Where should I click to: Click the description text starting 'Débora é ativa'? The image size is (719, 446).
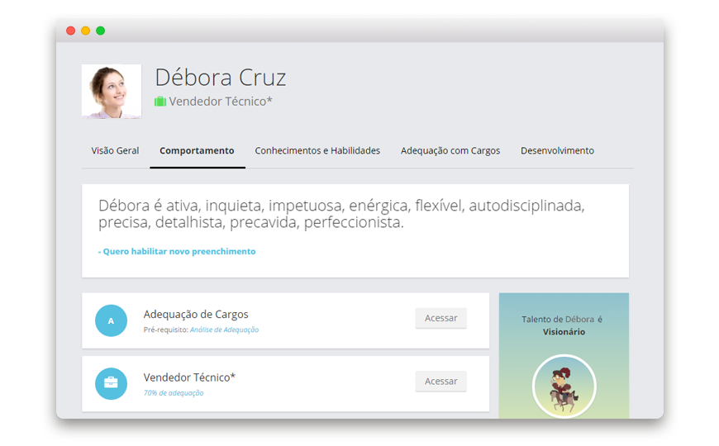click(x=341, y=214)
